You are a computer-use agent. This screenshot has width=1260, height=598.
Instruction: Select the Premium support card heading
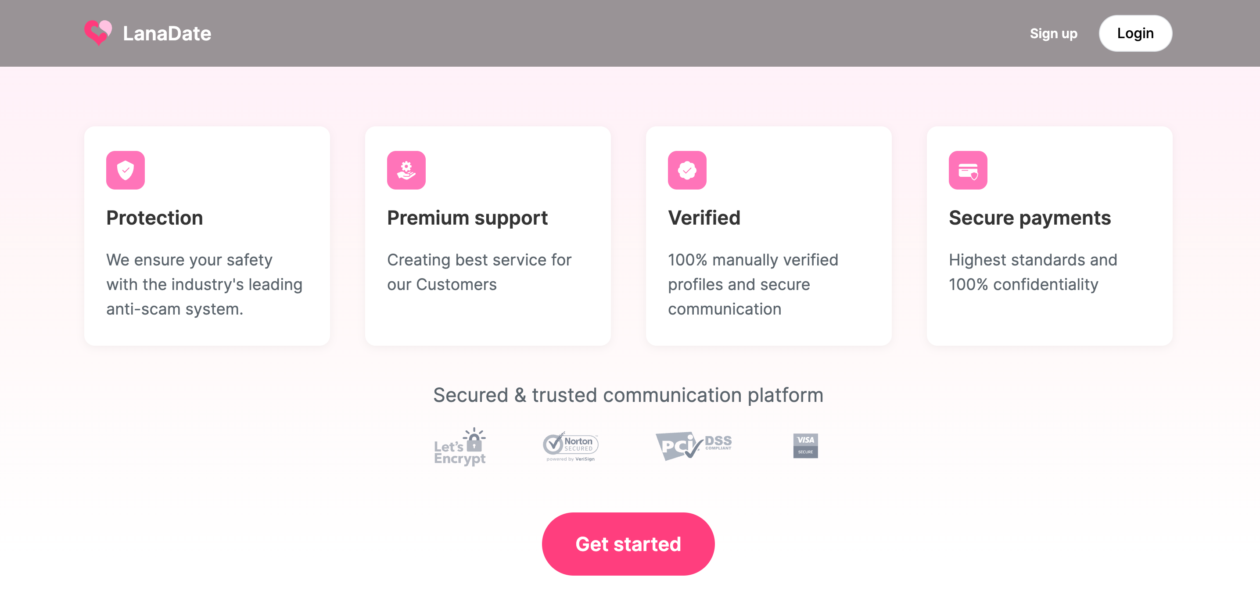coord(467,218)
